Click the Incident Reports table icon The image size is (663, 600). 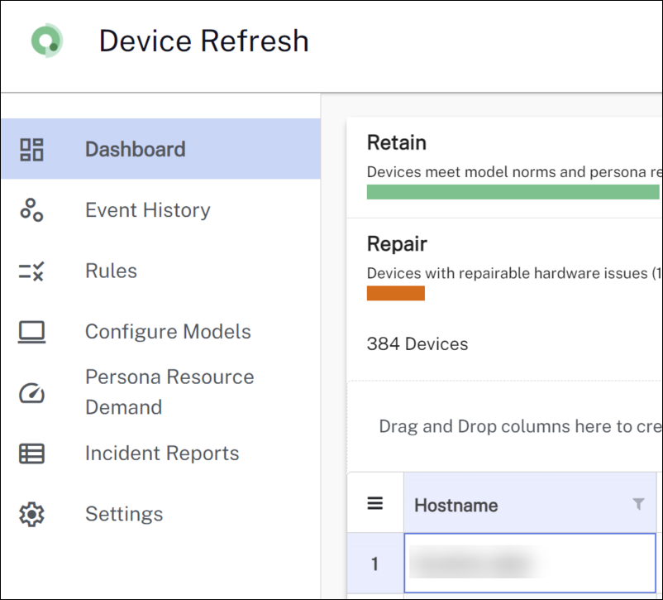click(x=31, y=454)
